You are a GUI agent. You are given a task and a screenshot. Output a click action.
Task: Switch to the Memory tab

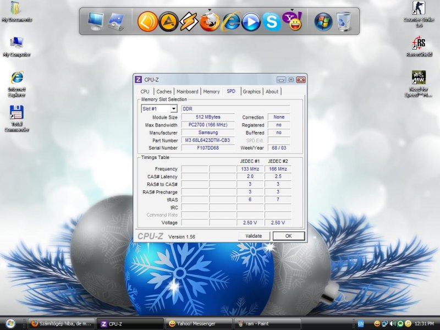click(x=211, y=91)
